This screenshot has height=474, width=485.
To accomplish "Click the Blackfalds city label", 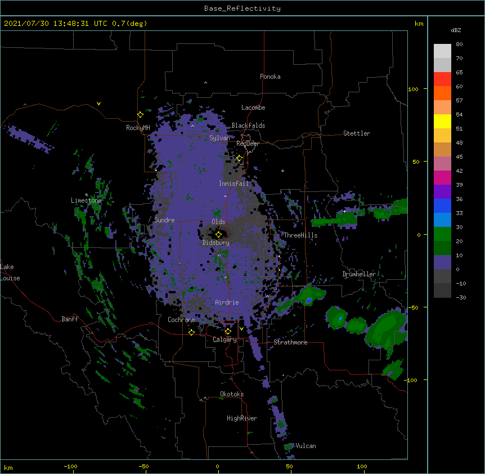I will (x=248, y=126).
